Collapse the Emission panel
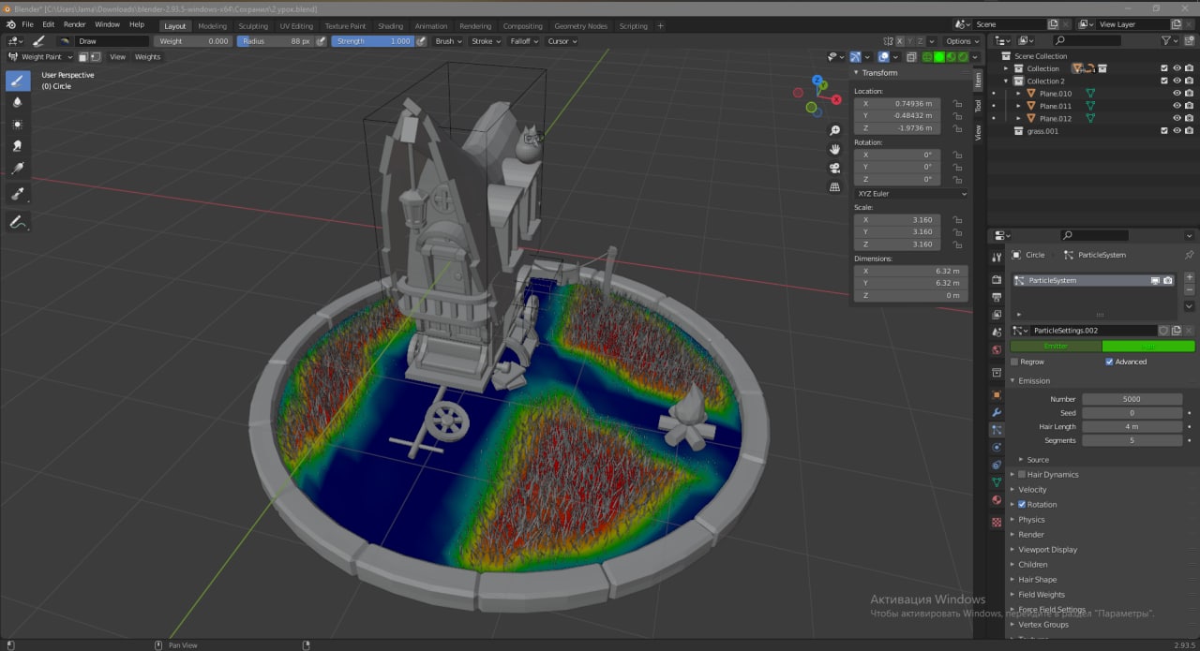The image size is (1200, 651). 1034,381
